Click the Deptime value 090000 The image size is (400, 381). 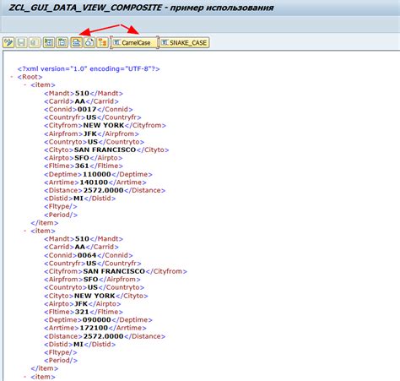[x=97, y=320]
